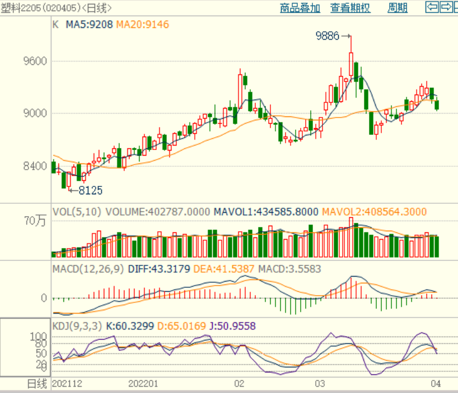Click the left arrow navigation icon
This screenshot has height=393, width=458.
pos(432,7)
